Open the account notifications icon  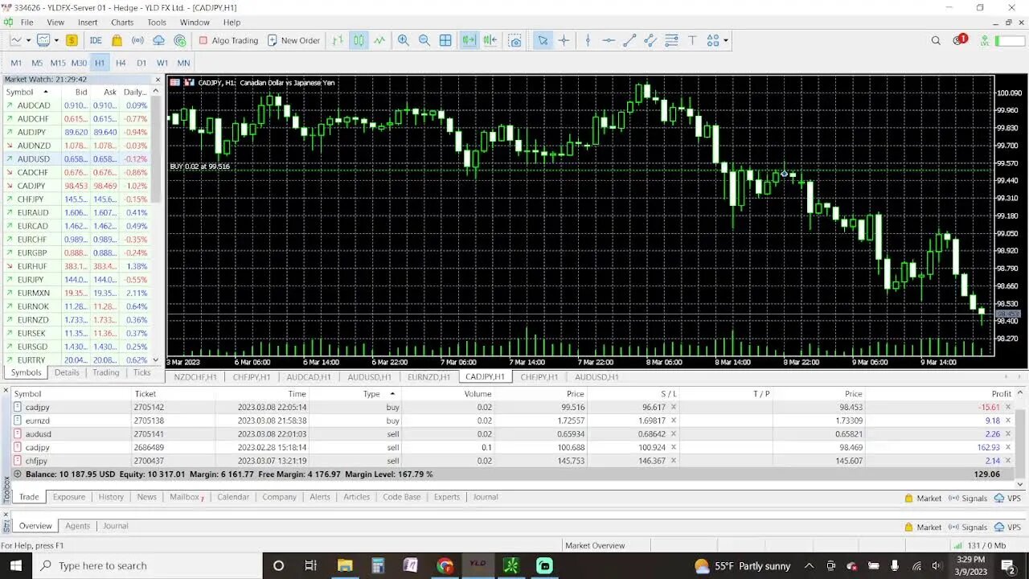(x=959, y=39)
